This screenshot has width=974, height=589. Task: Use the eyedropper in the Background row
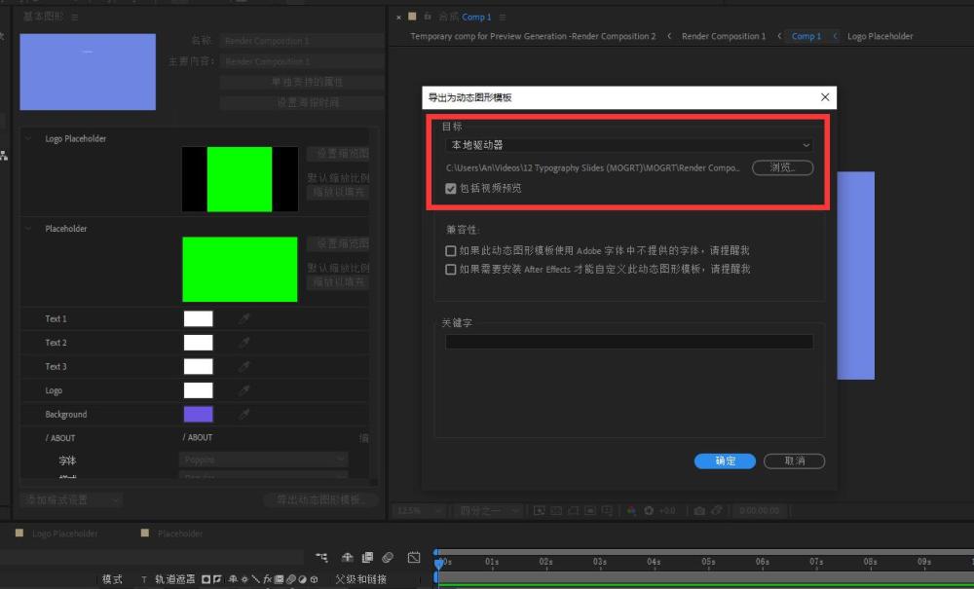244,414
